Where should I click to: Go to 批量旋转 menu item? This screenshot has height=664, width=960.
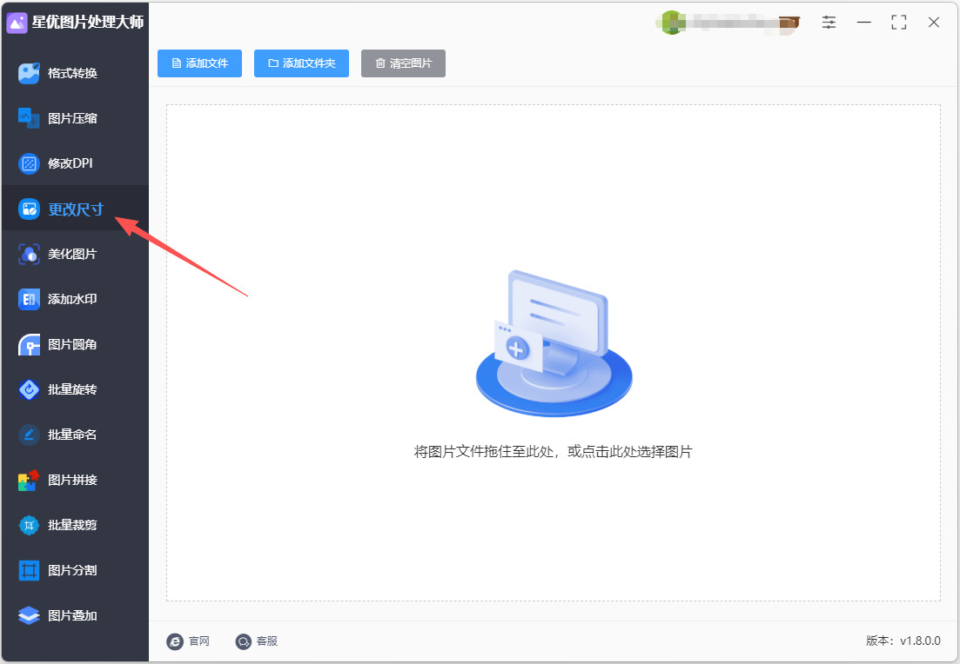point(75,389)
